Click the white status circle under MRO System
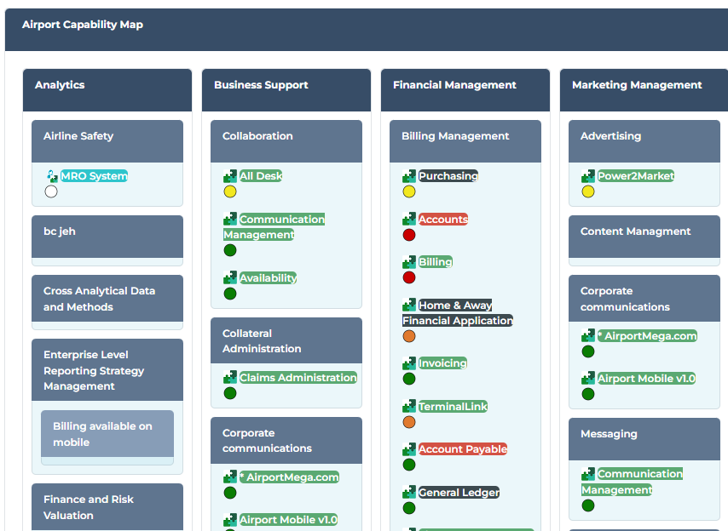Viewport: 728px width, 531px height. [51, 191]
